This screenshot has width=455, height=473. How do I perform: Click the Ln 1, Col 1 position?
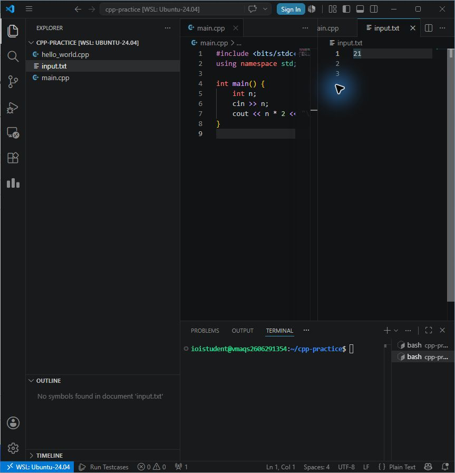(280, 467)
